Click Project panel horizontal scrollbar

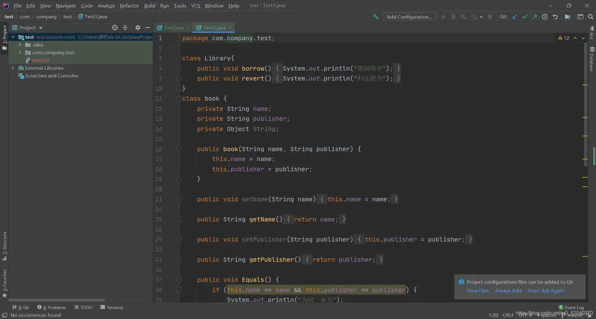pos(57,300)
